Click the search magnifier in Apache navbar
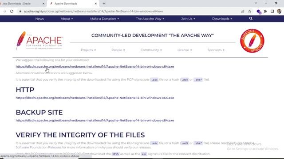The height and width of the screenshot is (159, 284). click(x=251, y=19)
